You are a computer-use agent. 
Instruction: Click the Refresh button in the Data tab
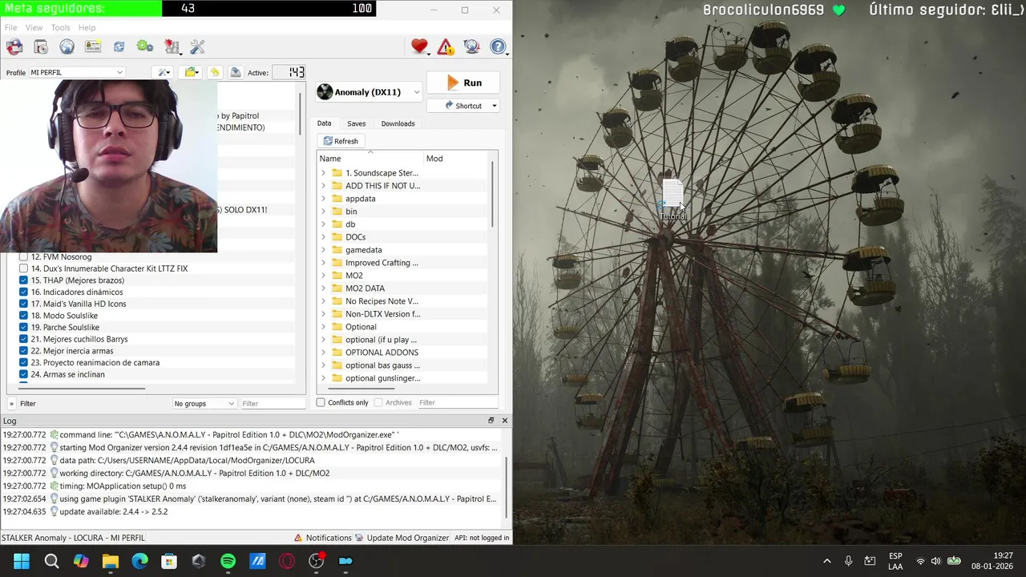(x=341, y=141)
